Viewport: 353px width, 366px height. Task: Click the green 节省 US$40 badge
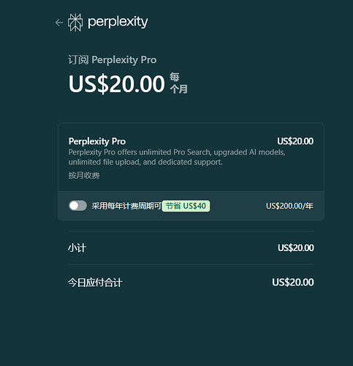point(186,206)
